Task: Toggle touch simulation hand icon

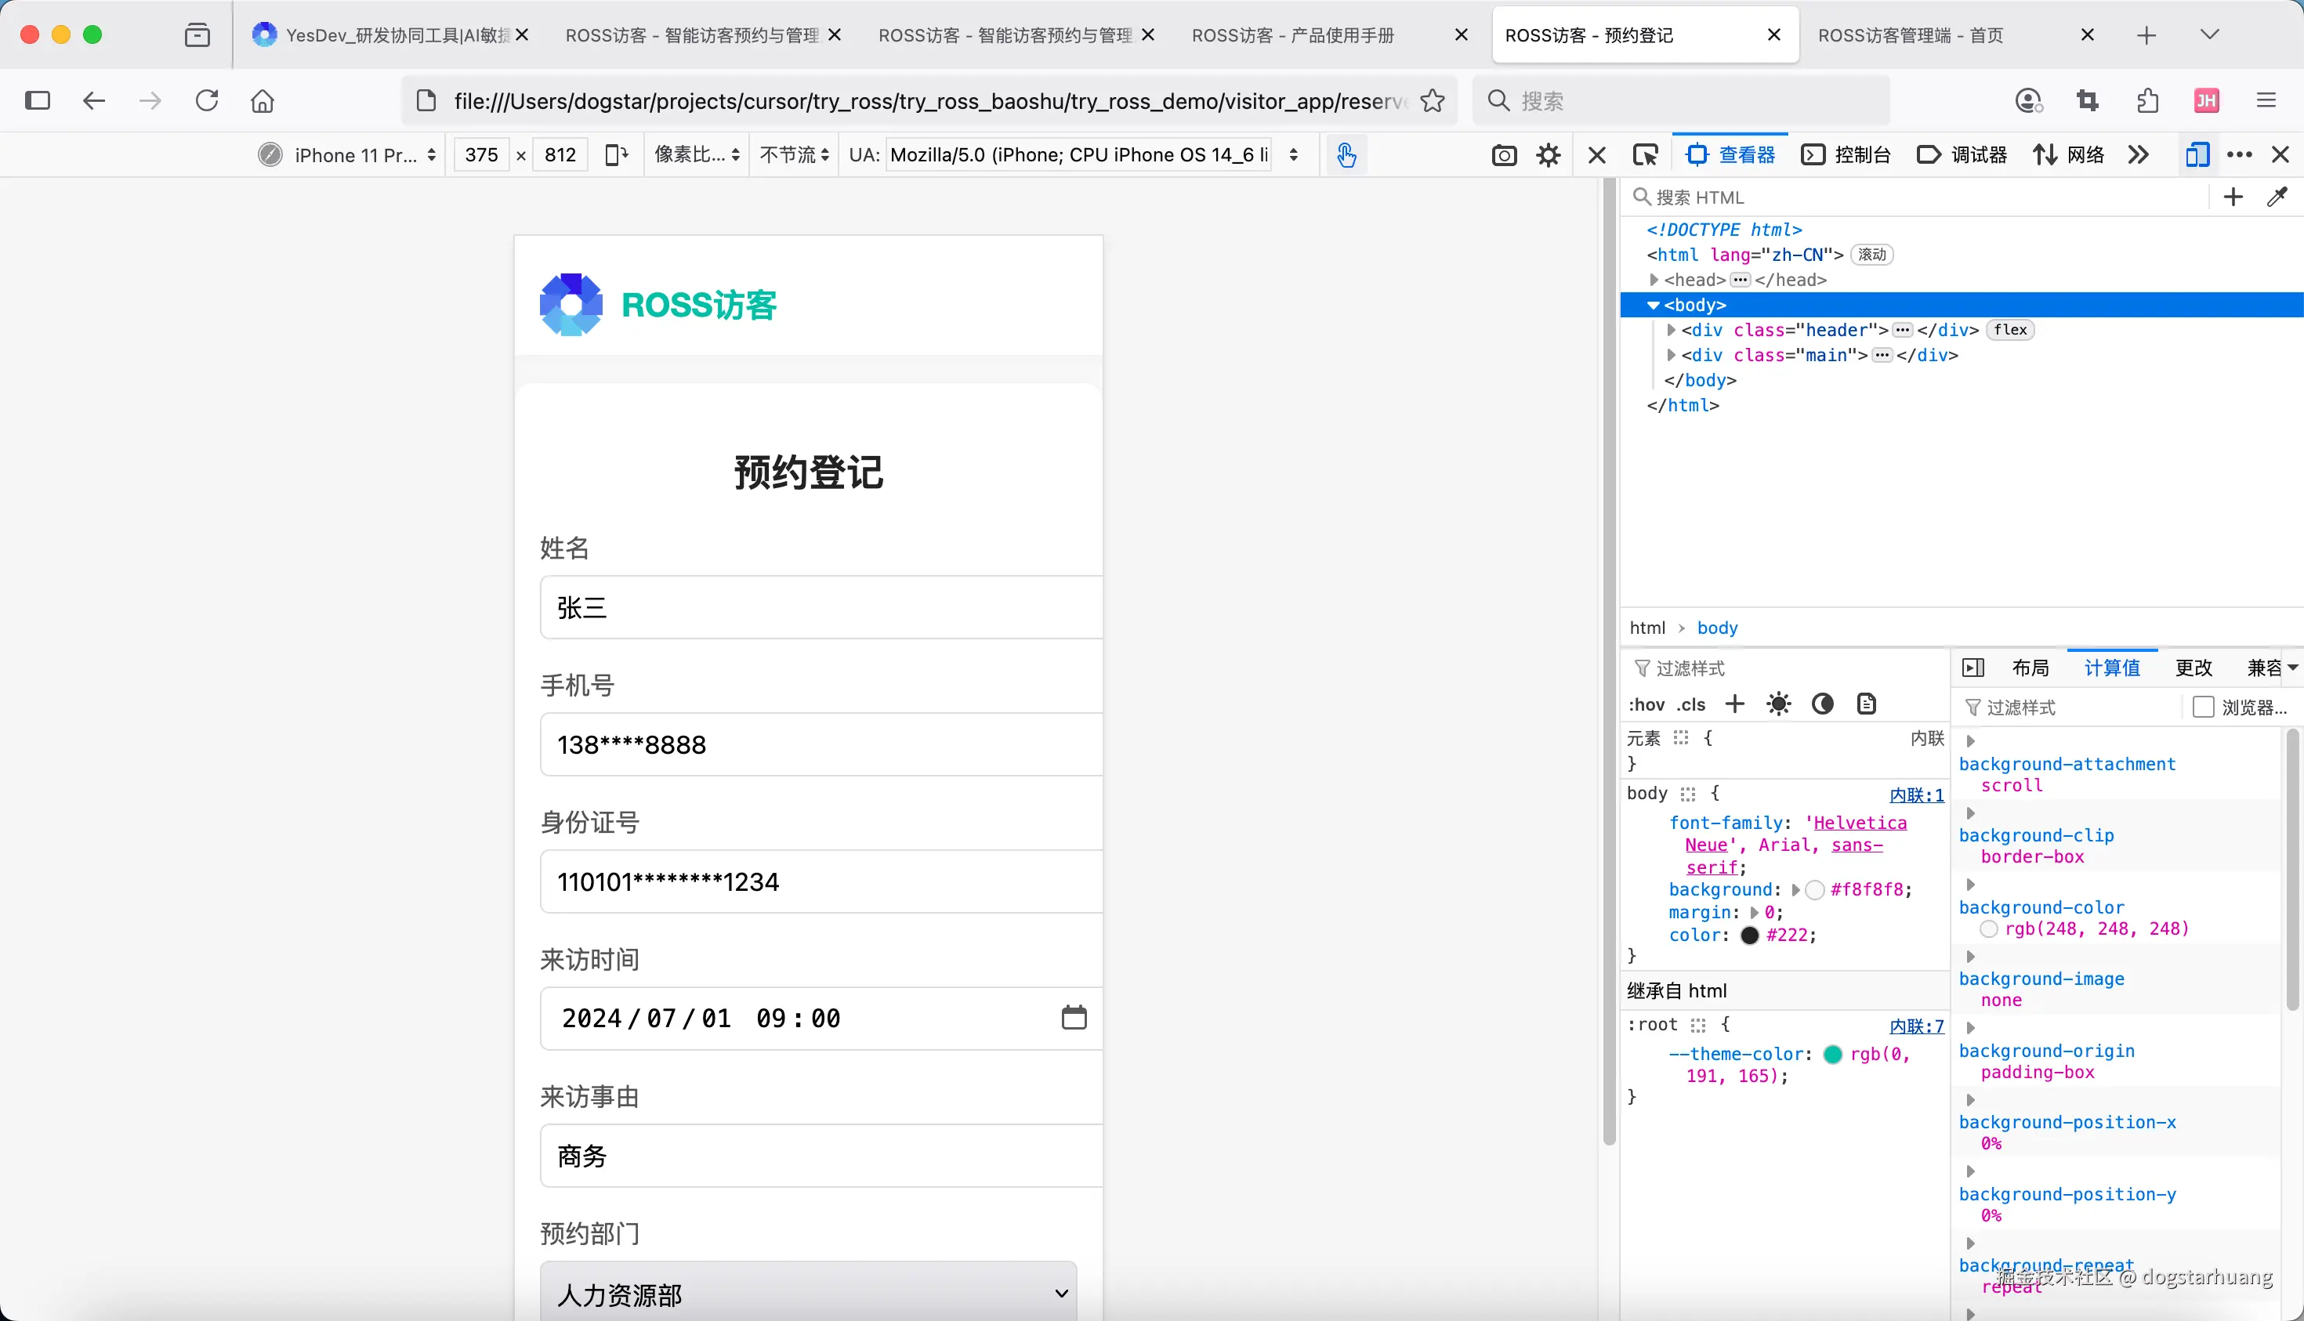Action: (x=1346, y=155)
